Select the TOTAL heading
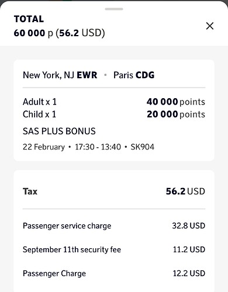The width and height of the screenshot is (228, 292). tap(29, 19)
